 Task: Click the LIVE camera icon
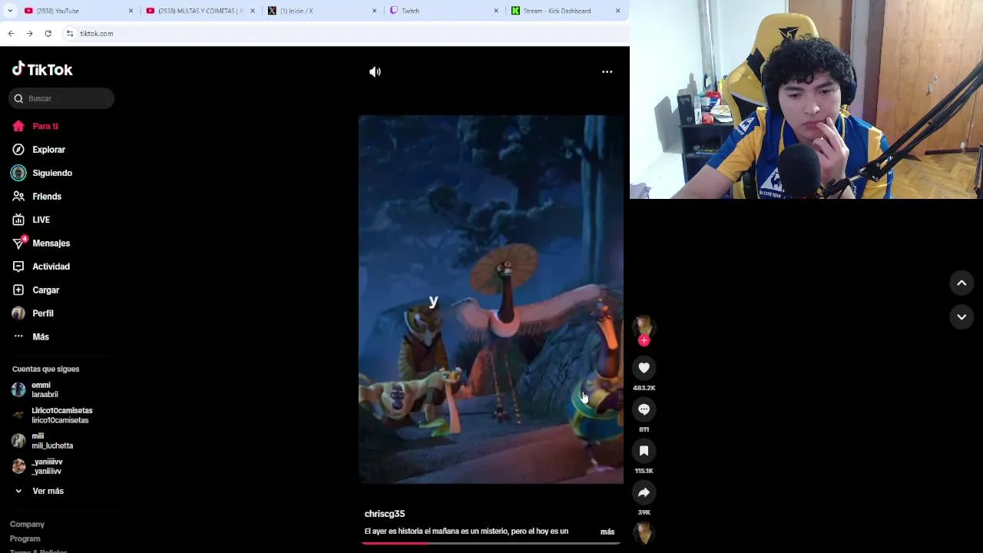18,220
